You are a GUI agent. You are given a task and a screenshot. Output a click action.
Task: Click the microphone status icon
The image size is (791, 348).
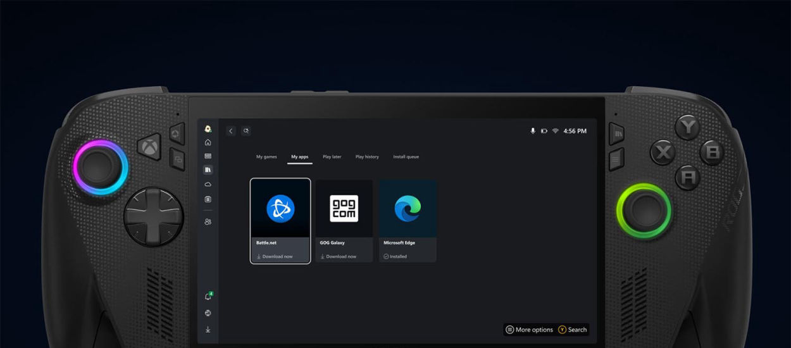click(533, 131)
